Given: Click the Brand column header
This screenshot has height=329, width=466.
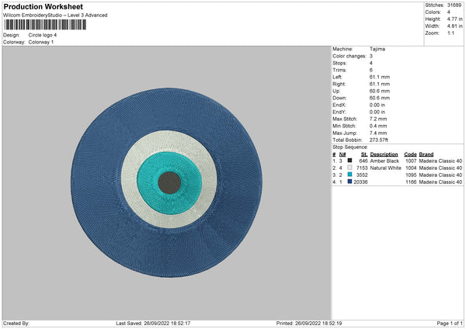Looking at the screenshot, I should tap(426, 154).
